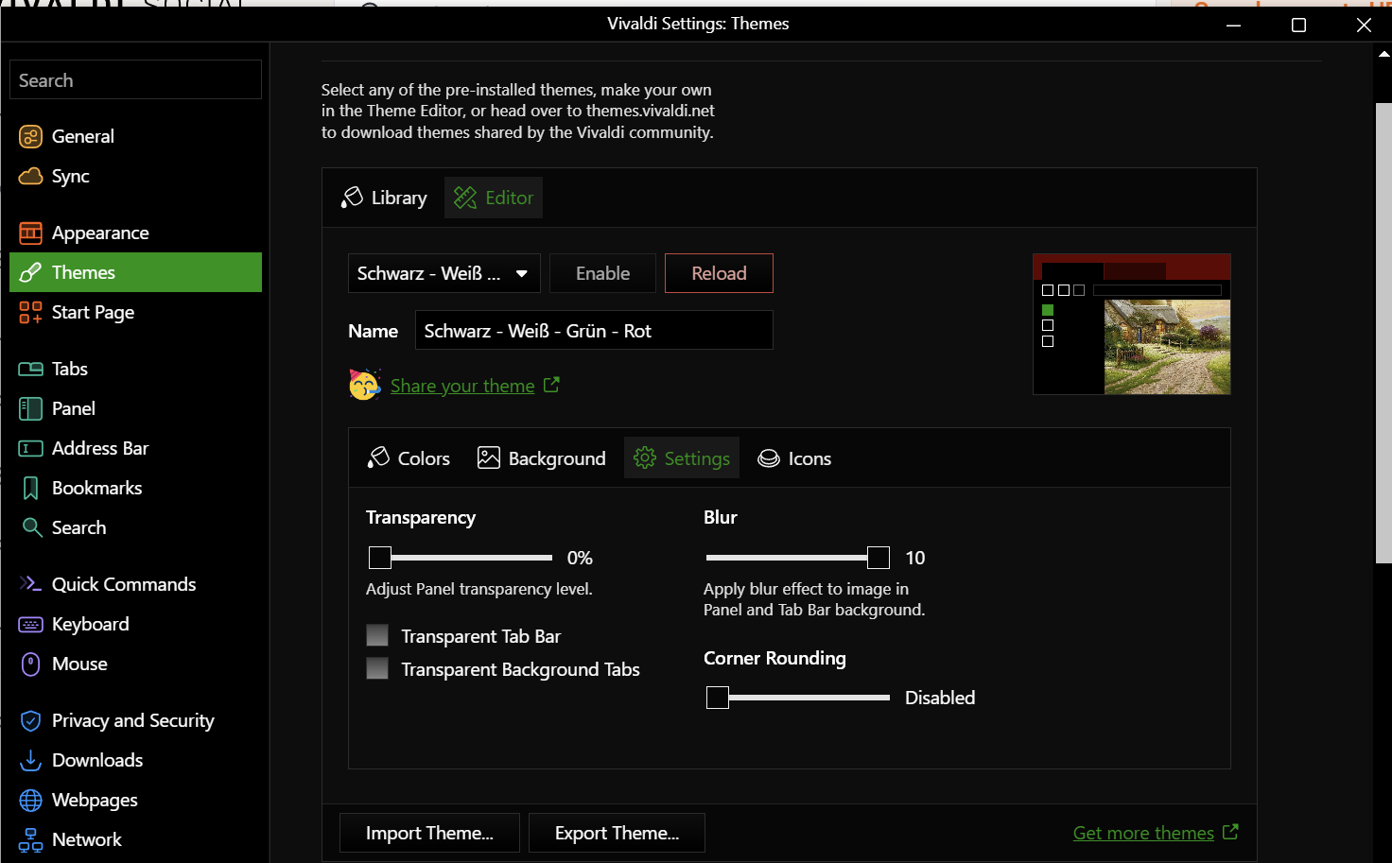Enable Transparent Tab Bar checkbox
1392x863 pixels.
[377, 635]
